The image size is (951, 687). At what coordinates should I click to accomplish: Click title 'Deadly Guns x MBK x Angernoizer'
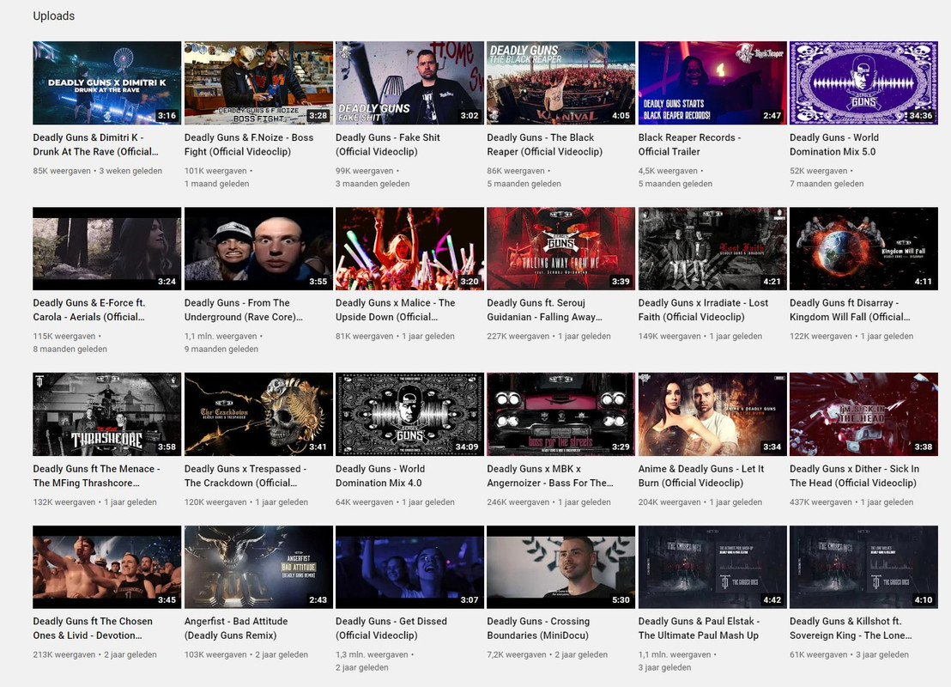point(550,476)
